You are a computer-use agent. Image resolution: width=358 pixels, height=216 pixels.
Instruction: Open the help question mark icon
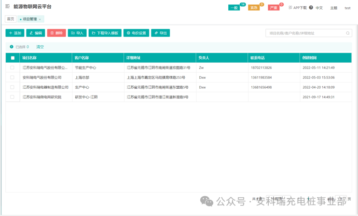311,8
